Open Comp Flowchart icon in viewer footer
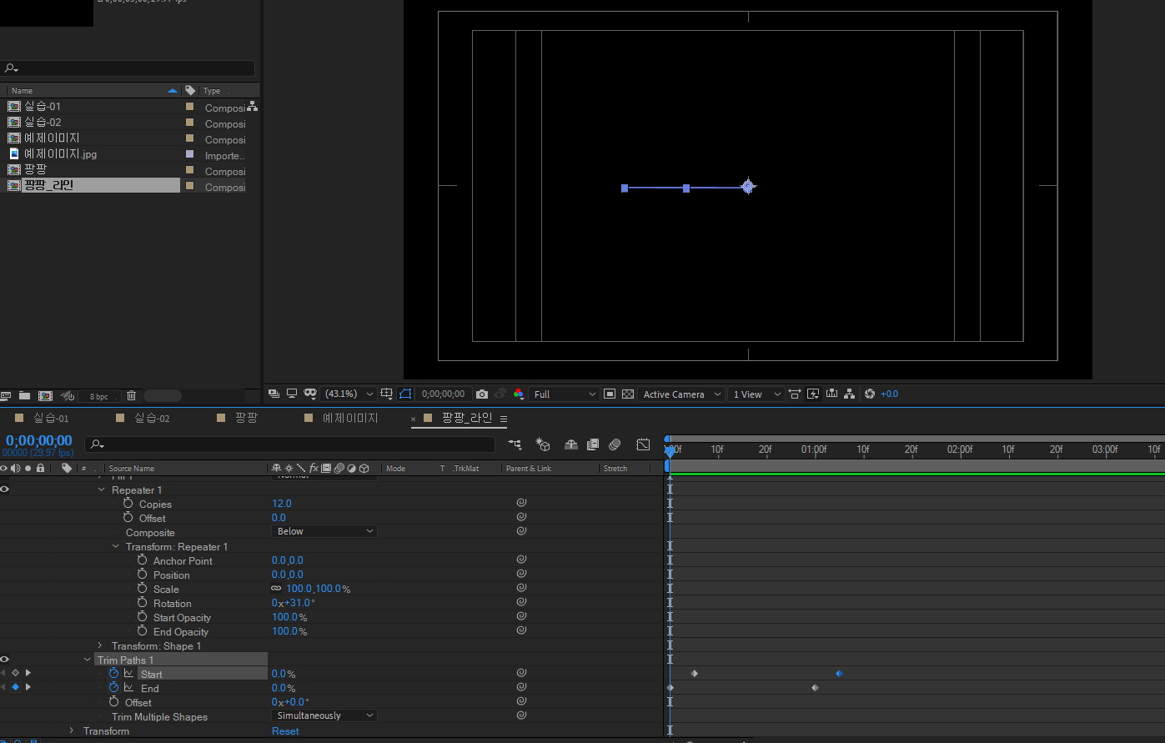 [849, 394]
